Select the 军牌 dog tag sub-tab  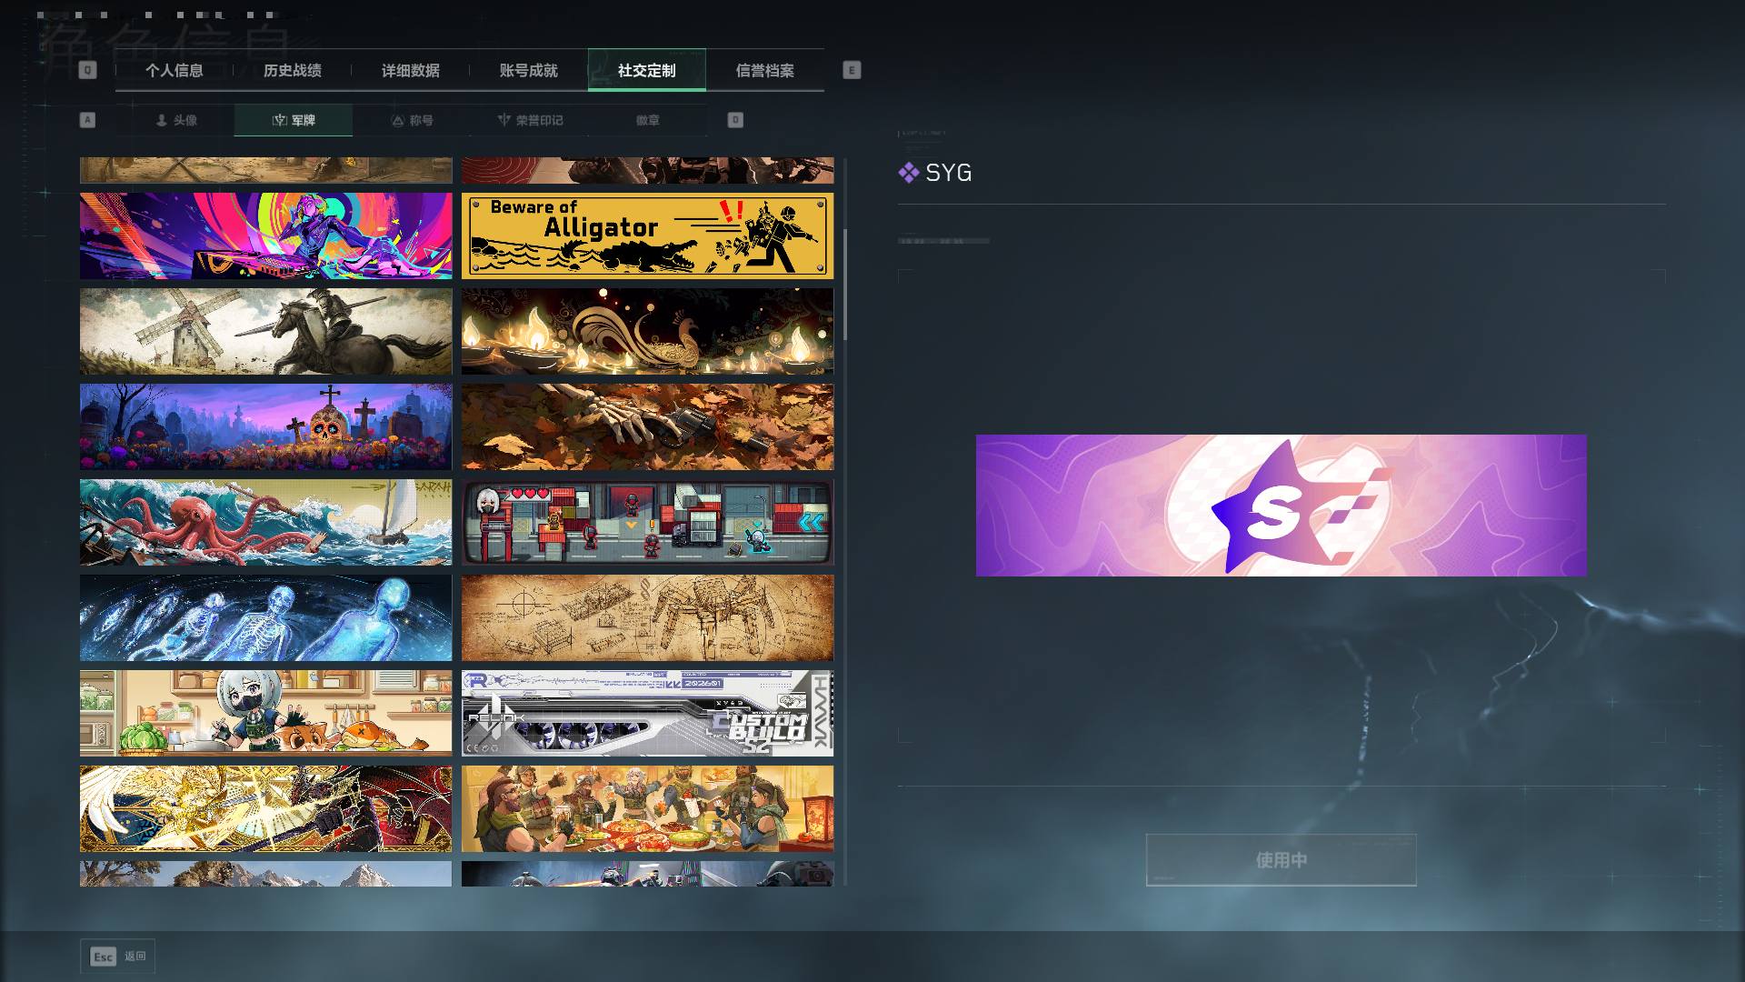pyautogui.click(x=294, y=120)
